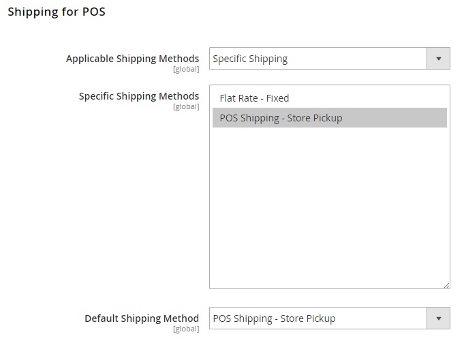This screenshot has width=464, height=343.
Task: Click the 'Applicable Shipping Methods' label
Action: click(x=132, y=59)
